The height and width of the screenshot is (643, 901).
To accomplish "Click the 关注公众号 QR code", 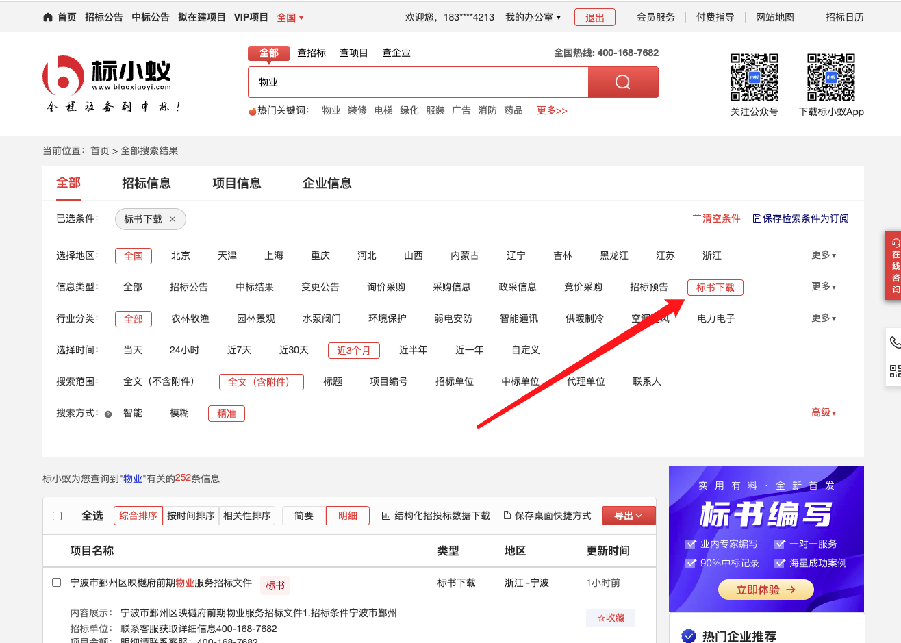I will (754, 77).
